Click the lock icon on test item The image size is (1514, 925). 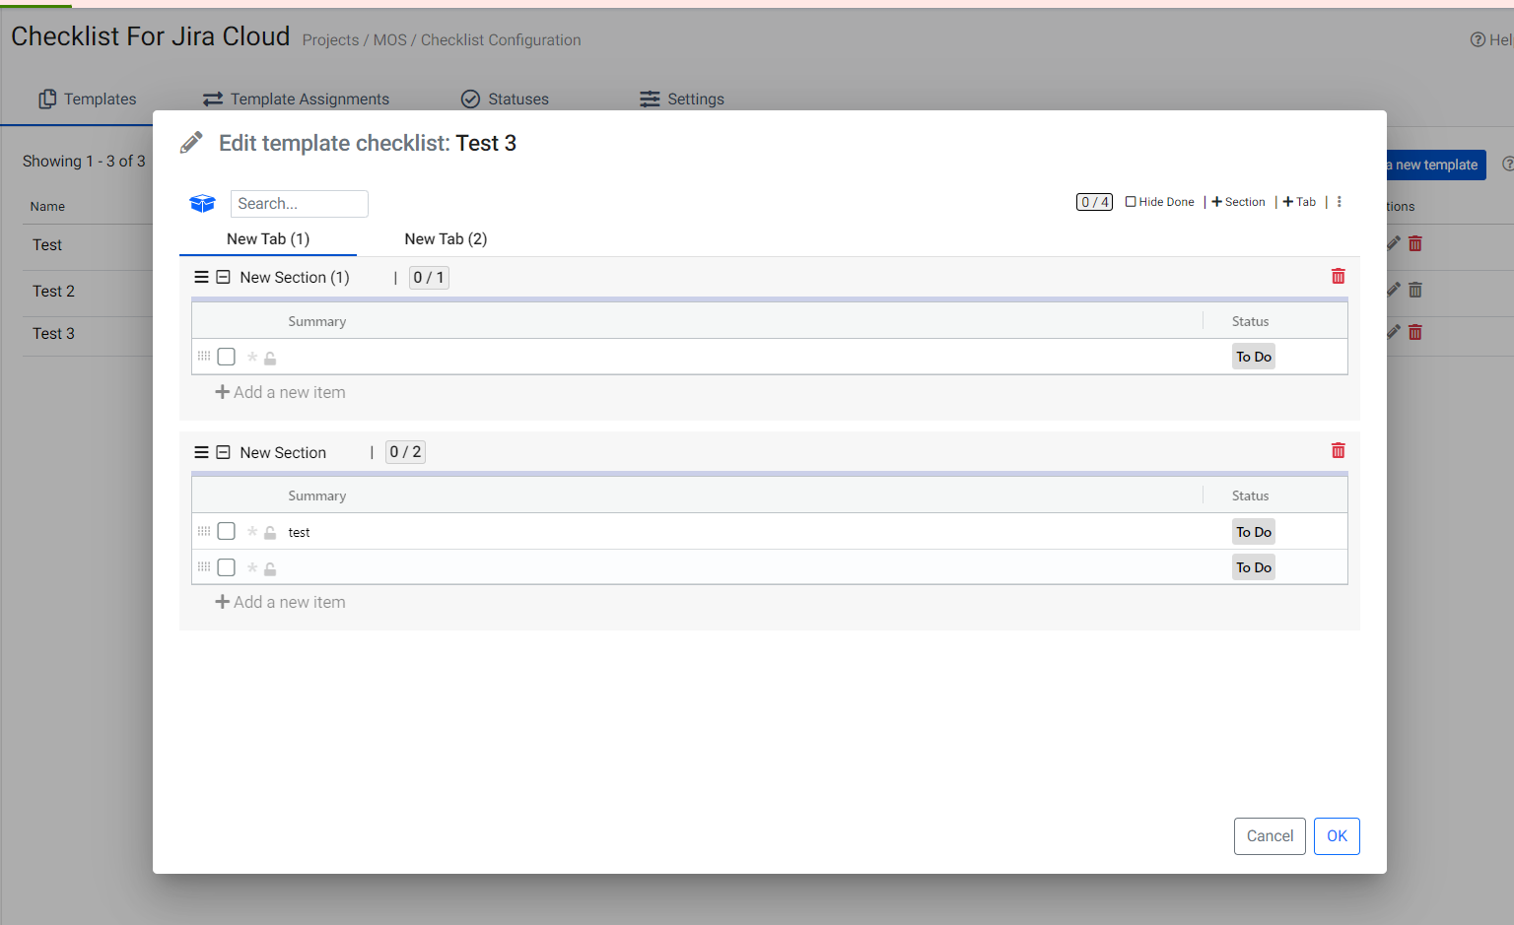pos(270,533)
